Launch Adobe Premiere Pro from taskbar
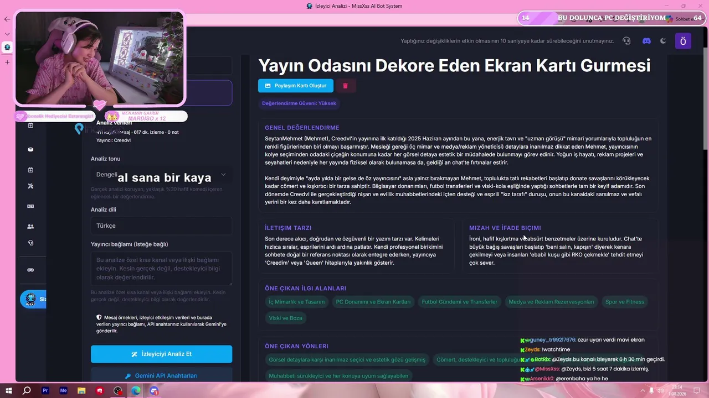The width and height of the screenshot is (709, 398). point(45,391)
